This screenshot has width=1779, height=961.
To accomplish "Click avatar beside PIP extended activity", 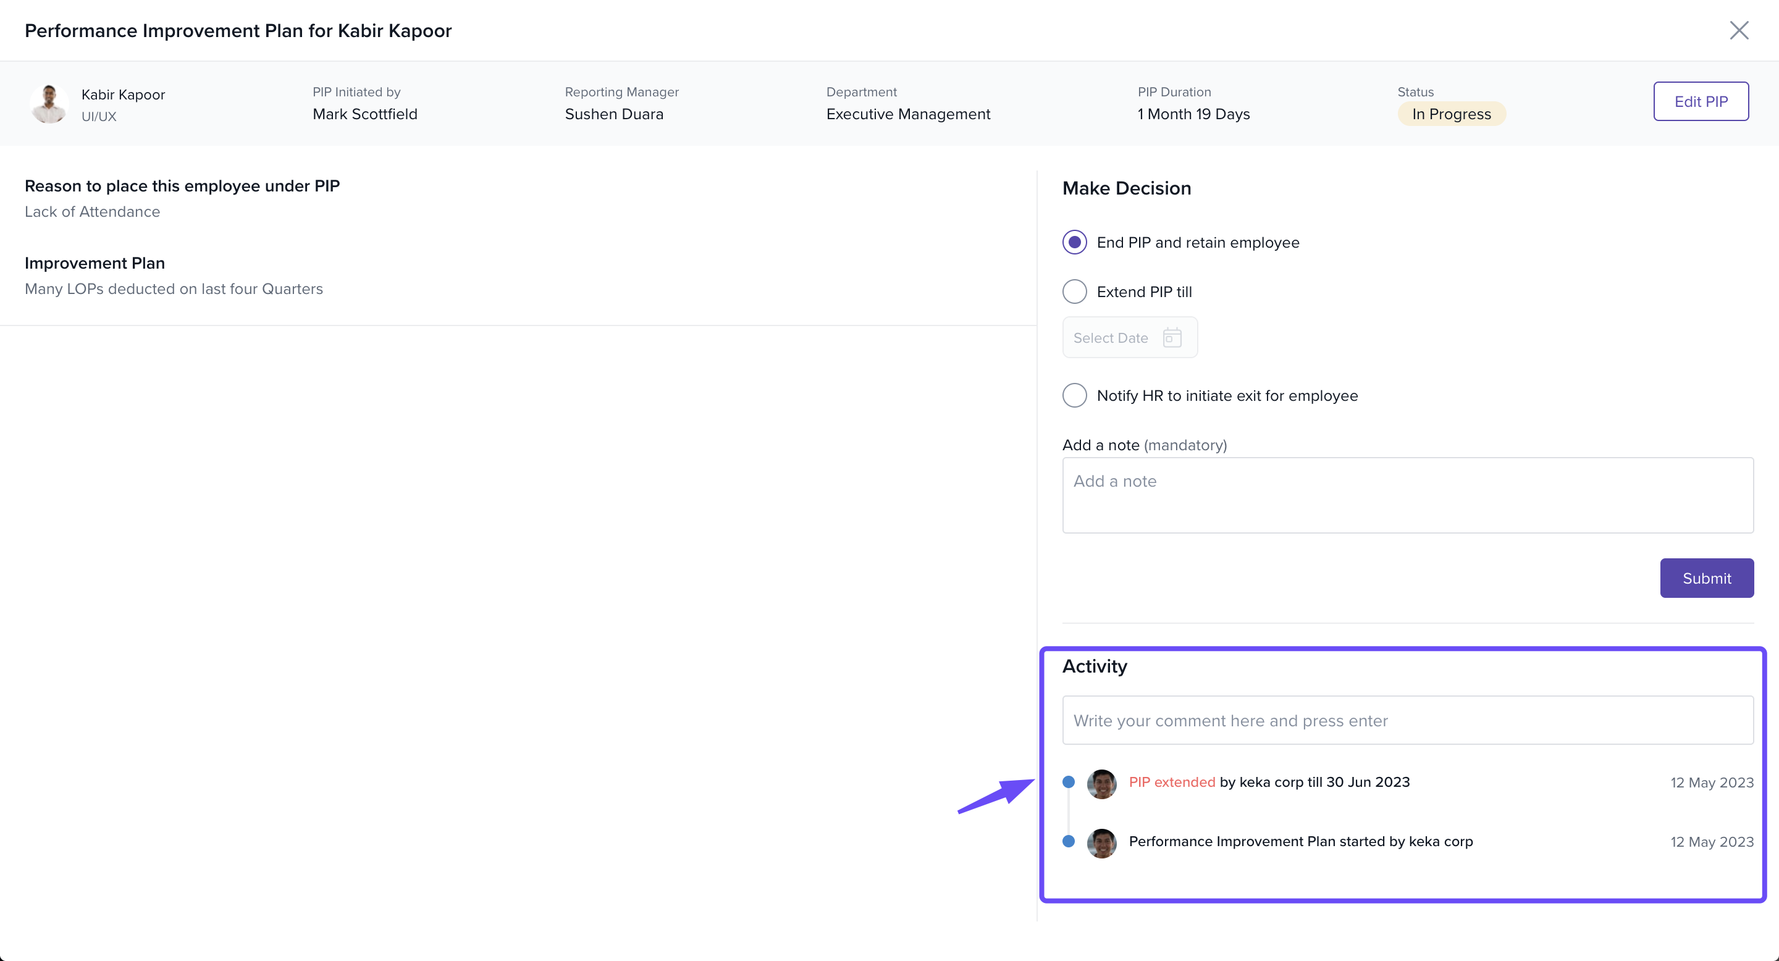I will (1101, 784).
